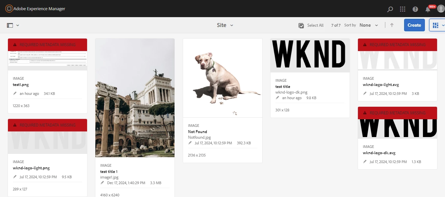This screenshot has height=197, width=445.
Task: Click the Select All checkbox icon
Action: pyautogui.click(x=301, y=25)
